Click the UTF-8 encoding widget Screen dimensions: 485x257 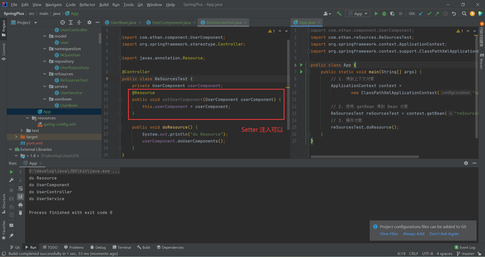tap(427, 253)
